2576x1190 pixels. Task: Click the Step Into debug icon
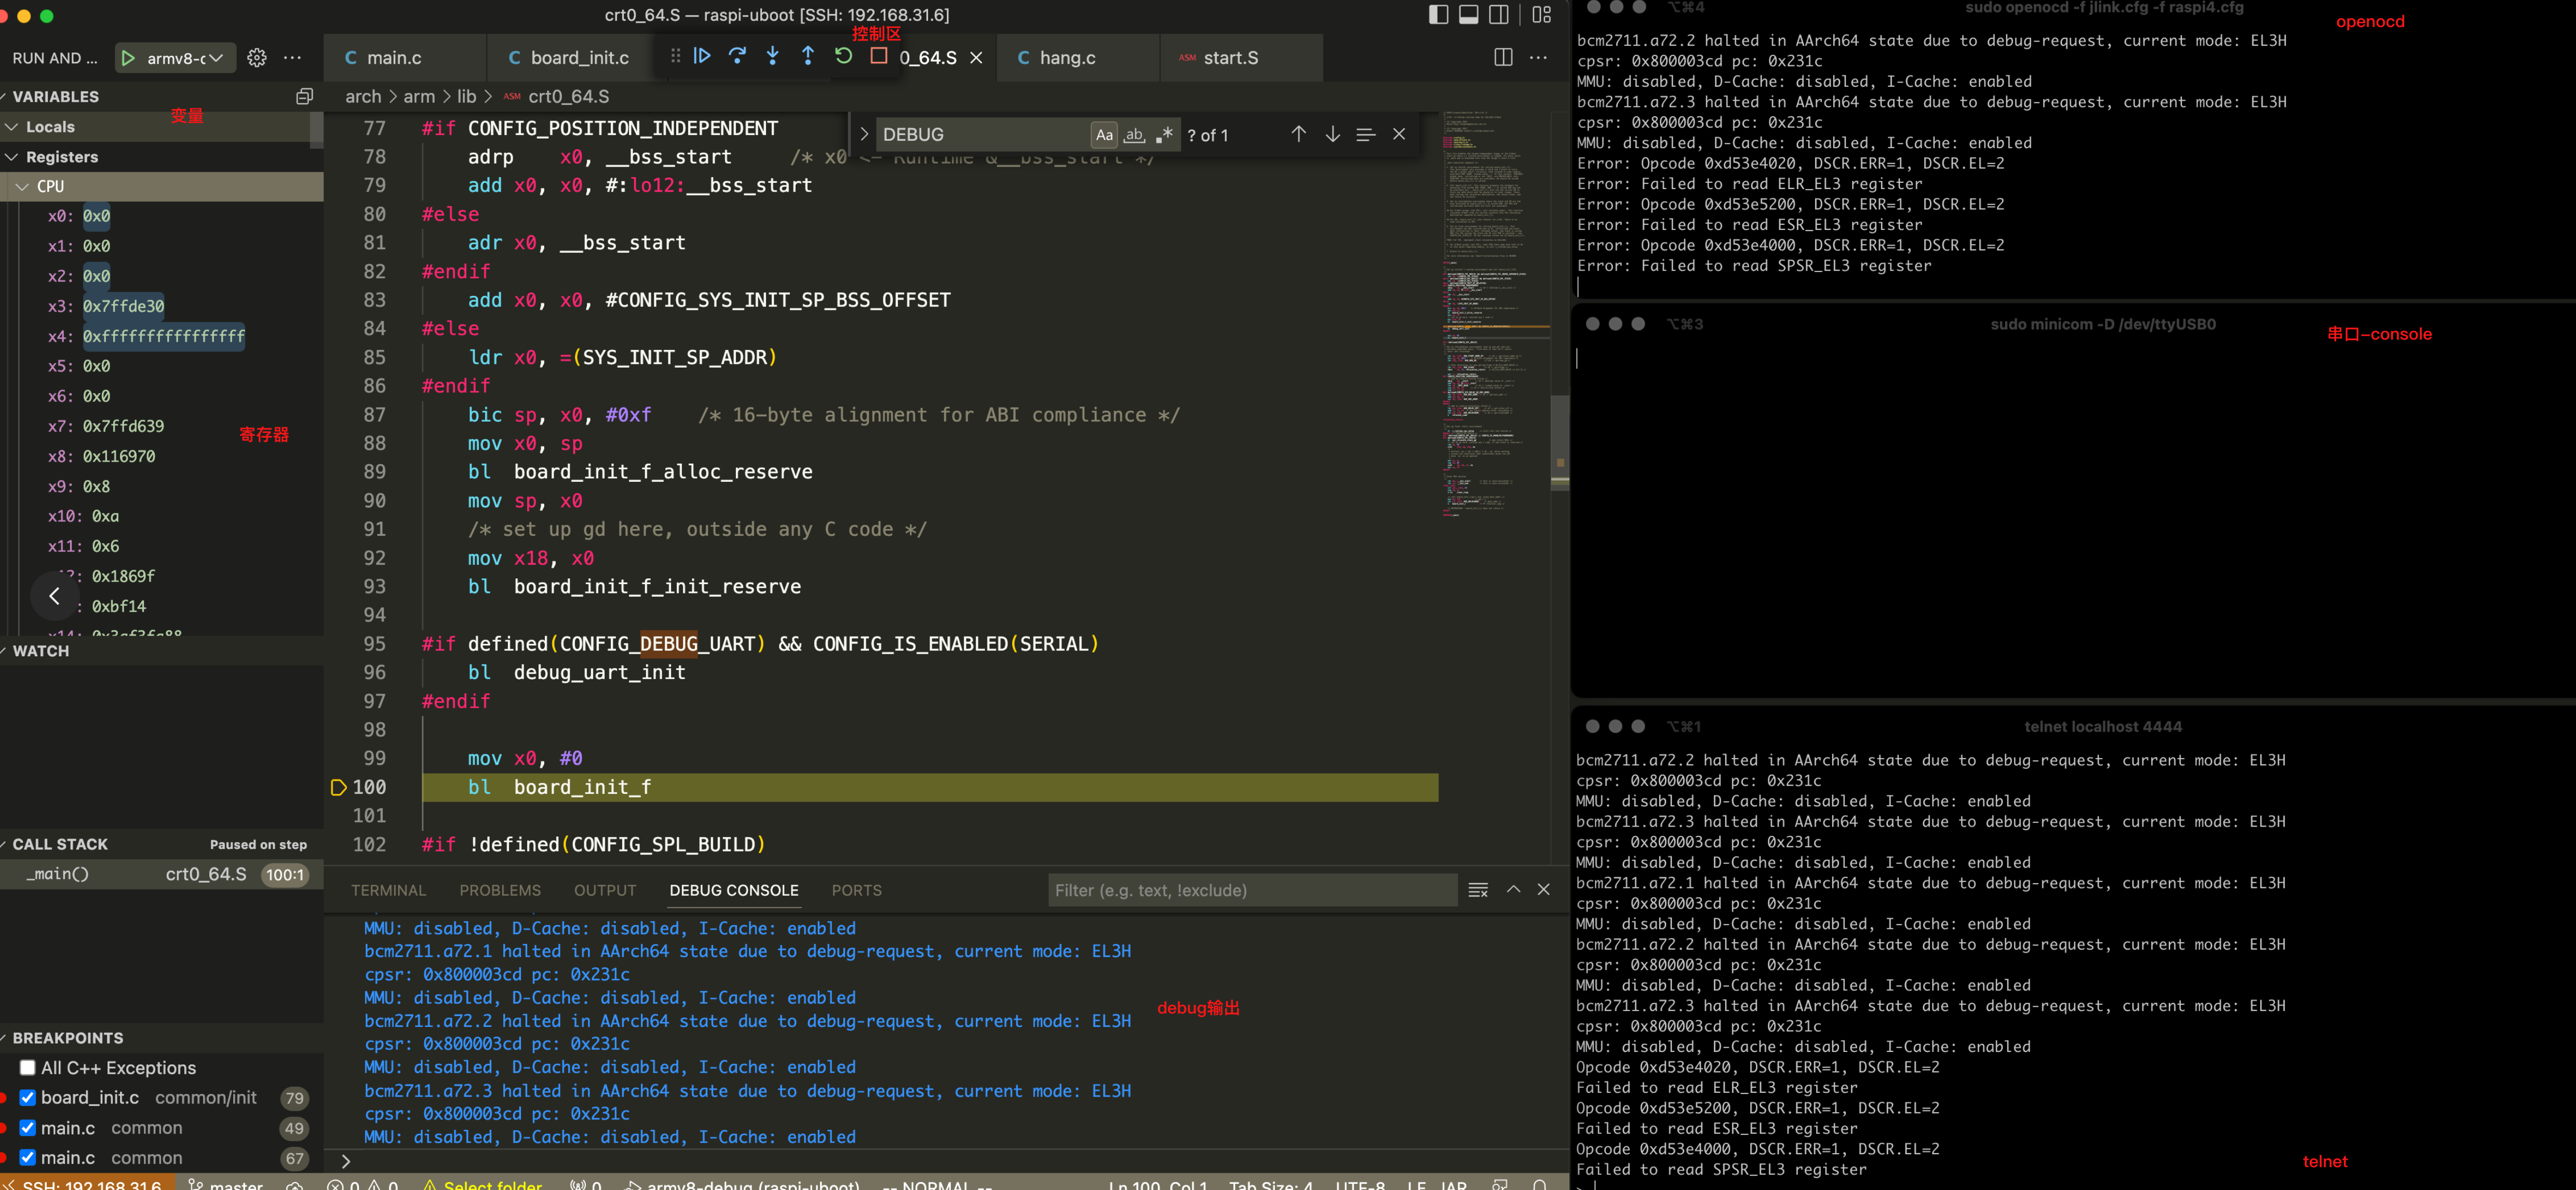pos(772,56)
